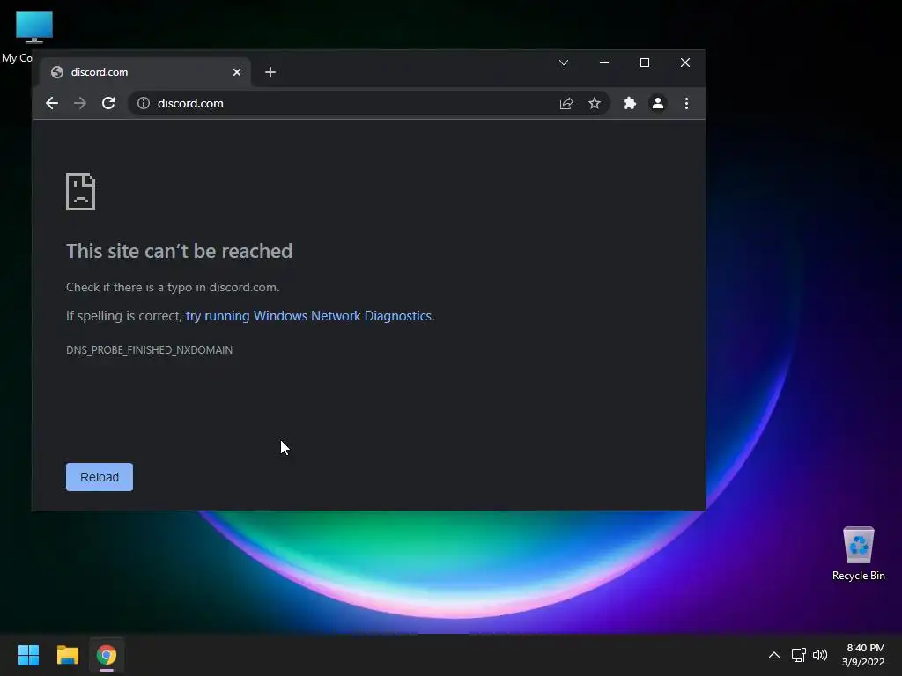Show hidden tray icons chevron
Screen dimensions: 902x676
point(774,655)
